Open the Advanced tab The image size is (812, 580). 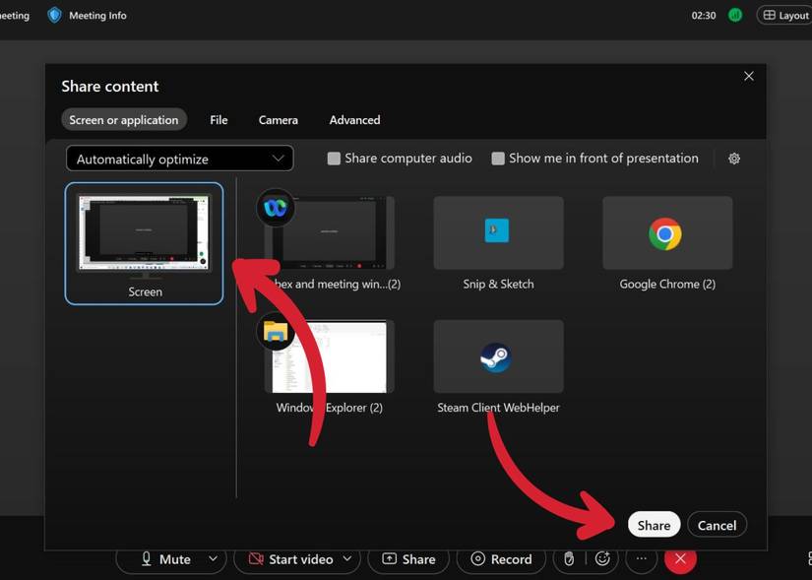click(353, 119)
